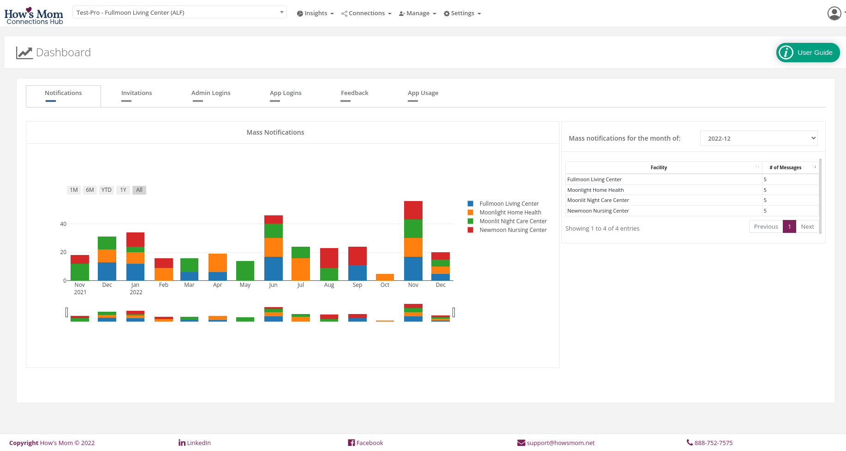The width and height of the screenshot is (846, 451).
Task: Switch to the App Usage tab
Action: (423, 93)
